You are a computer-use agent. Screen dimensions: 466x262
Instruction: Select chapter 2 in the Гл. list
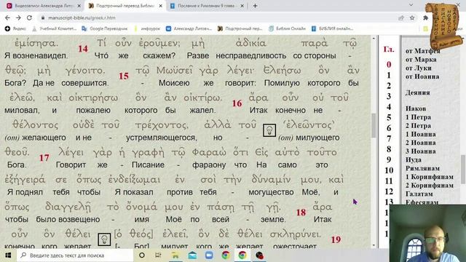click(389, 86)
